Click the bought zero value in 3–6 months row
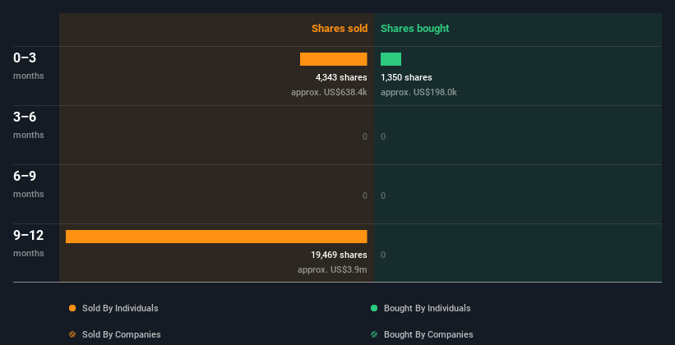675x345 pixels. [383, 136]
